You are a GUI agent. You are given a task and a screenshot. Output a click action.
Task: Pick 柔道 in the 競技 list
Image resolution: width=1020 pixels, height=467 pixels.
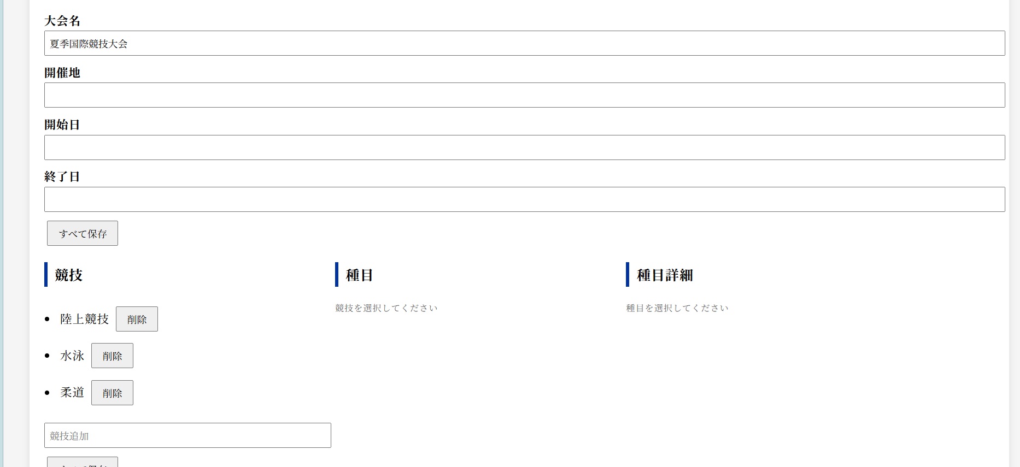click(72, 393)
